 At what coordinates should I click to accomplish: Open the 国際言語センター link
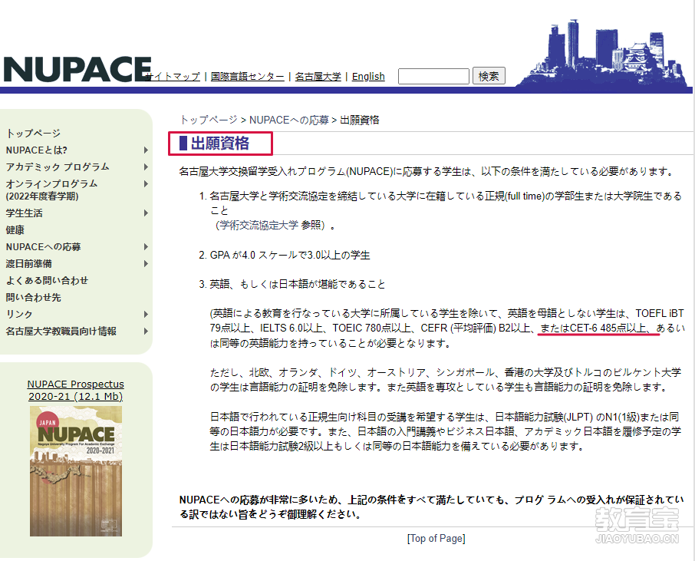(x=247, y=76)
